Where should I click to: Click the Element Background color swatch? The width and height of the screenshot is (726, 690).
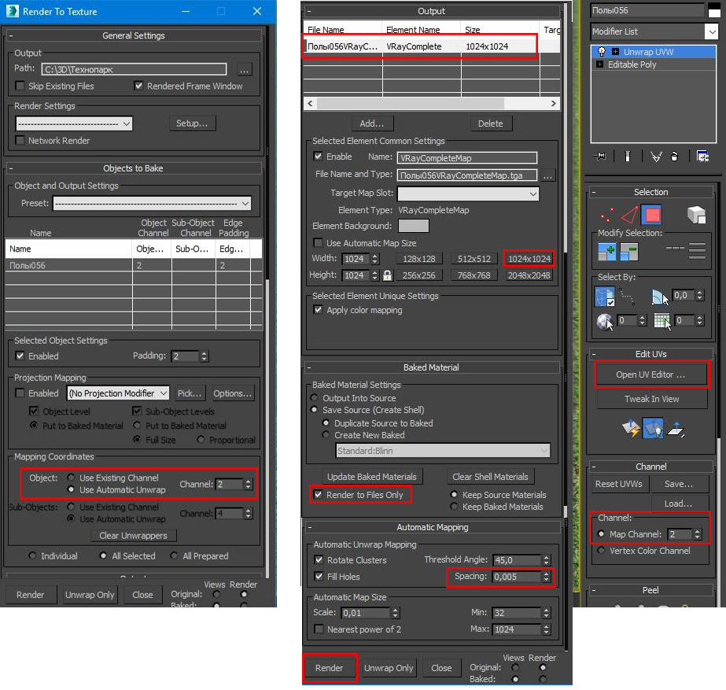(414, 226)
